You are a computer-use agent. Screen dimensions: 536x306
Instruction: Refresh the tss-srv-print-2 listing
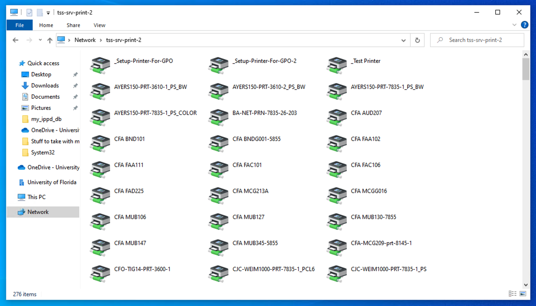pos(418,40)
